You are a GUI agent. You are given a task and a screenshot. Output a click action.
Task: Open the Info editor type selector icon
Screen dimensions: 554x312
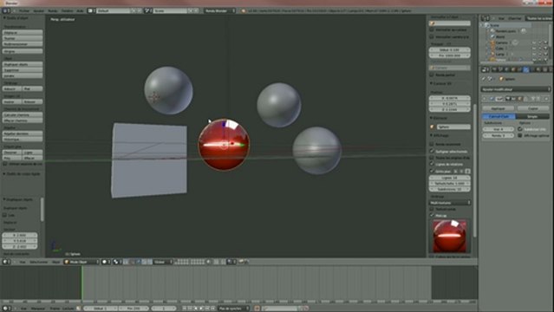tap(6, 10)
